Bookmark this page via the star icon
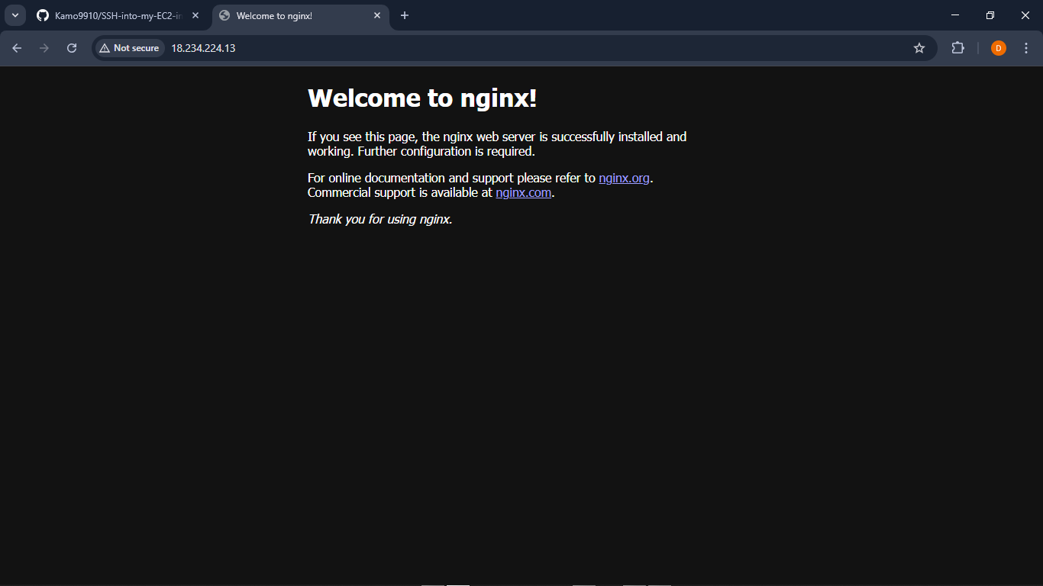This screenshot has width=1043, height=586. coord(919,47)
